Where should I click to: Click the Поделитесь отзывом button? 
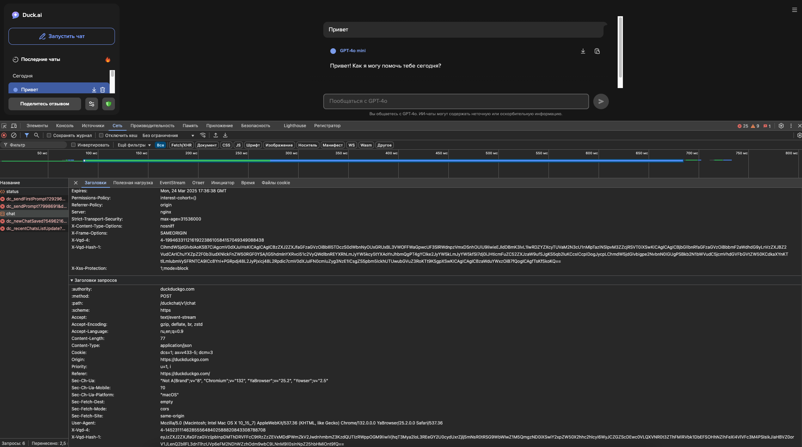coord(45,104)
